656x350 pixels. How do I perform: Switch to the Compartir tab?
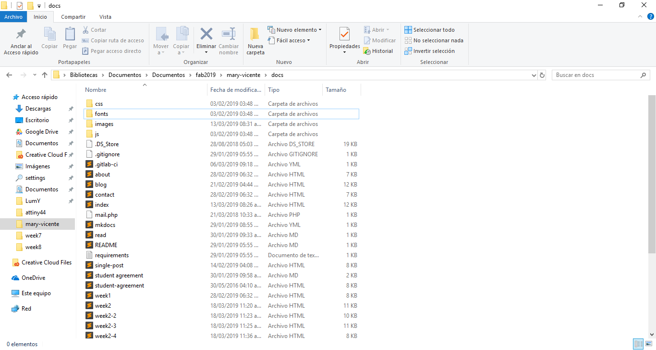coord(73,17)
